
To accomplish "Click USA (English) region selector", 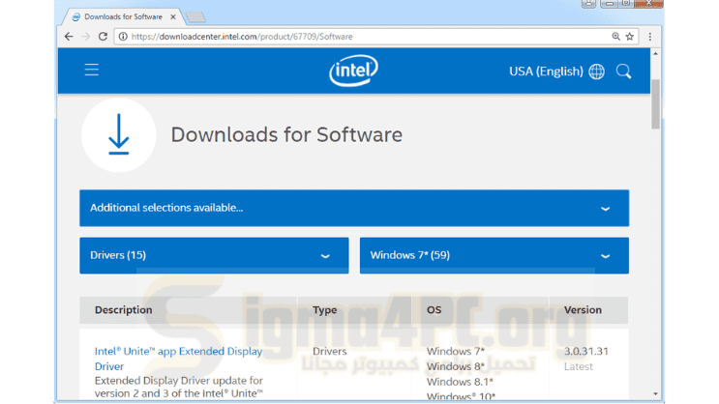I will pyautogui.click(x=546, y=72).
